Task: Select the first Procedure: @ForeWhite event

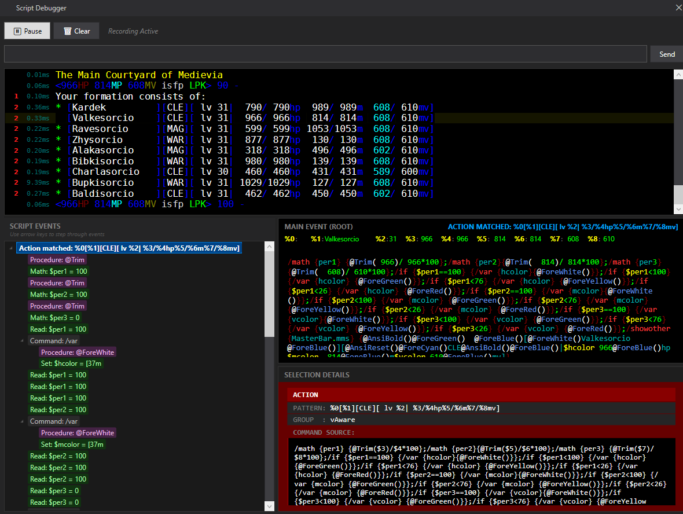Action: click(78, 352)
